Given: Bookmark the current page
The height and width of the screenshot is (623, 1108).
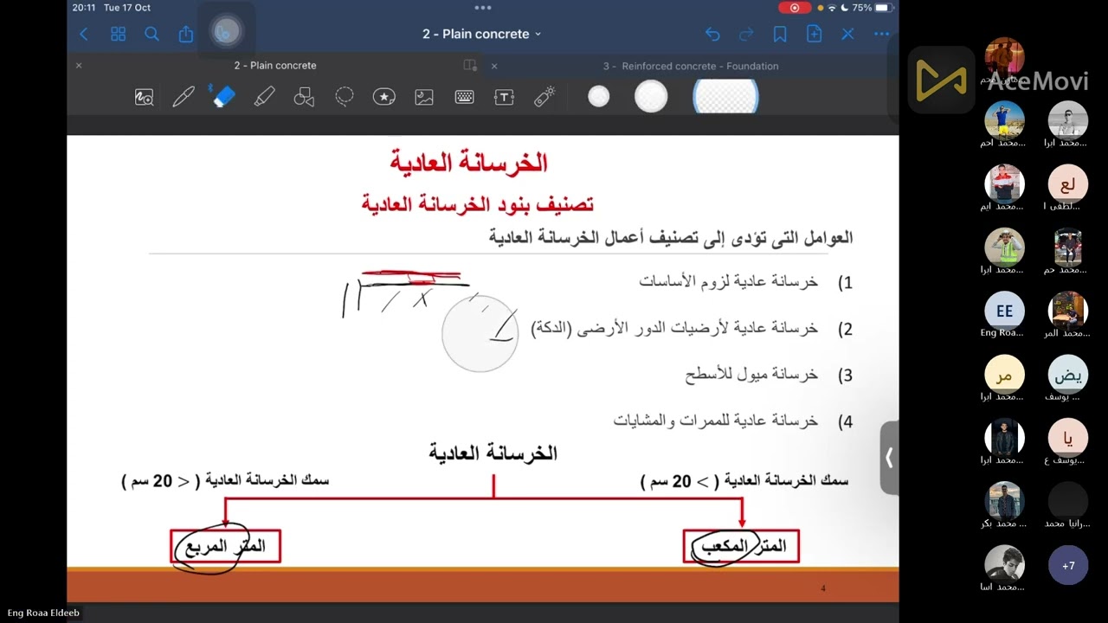Looking at the screenshot, I should (x=780, y=35).
